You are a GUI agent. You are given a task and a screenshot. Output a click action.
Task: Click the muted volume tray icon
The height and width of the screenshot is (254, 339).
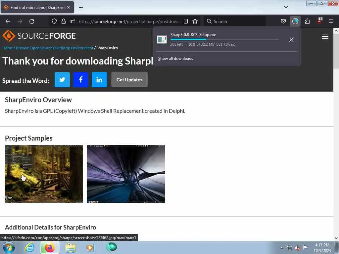298,248
